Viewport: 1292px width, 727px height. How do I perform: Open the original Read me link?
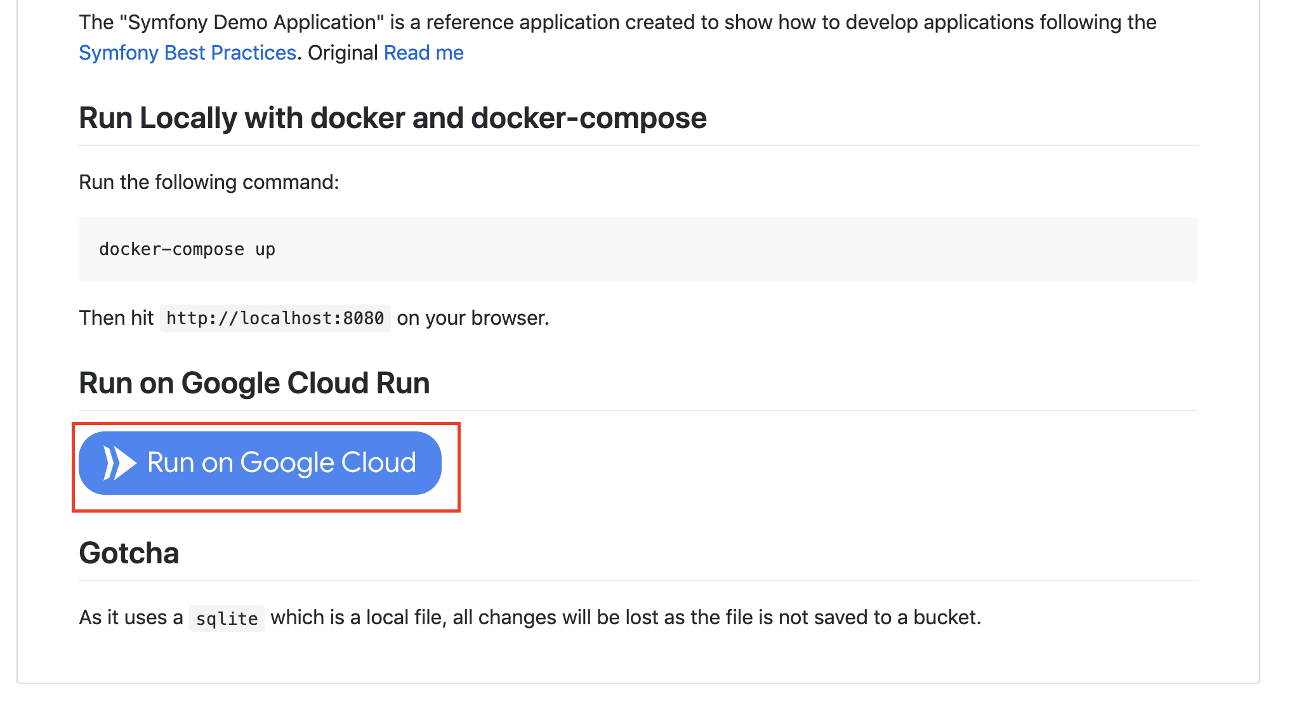[x=423, y=53]
